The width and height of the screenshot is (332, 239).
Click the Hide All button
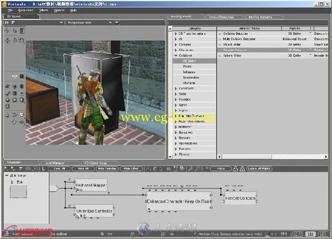83,168
